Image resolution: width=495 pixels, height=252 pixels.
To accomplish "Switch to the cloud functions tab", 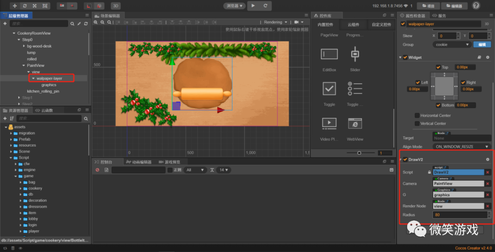I will pos(44,110).
